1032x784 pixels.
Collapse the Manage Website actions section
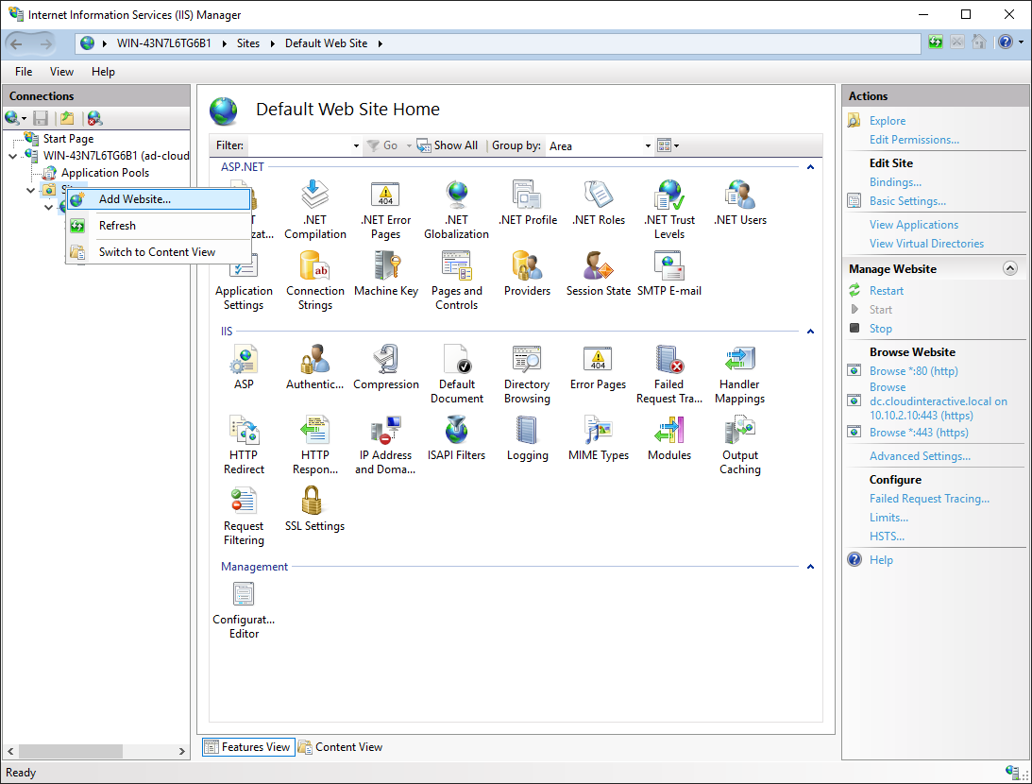(x=1009, y=268)
